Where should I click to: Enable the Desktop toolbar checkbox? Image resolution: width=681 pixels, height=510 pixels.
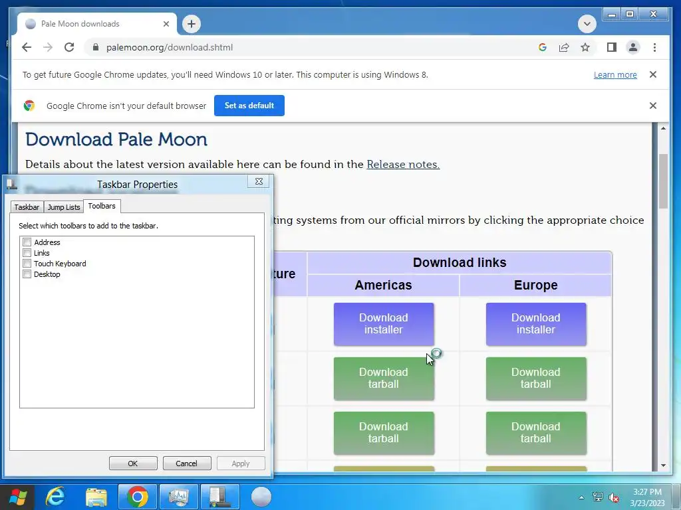(27, 274)
